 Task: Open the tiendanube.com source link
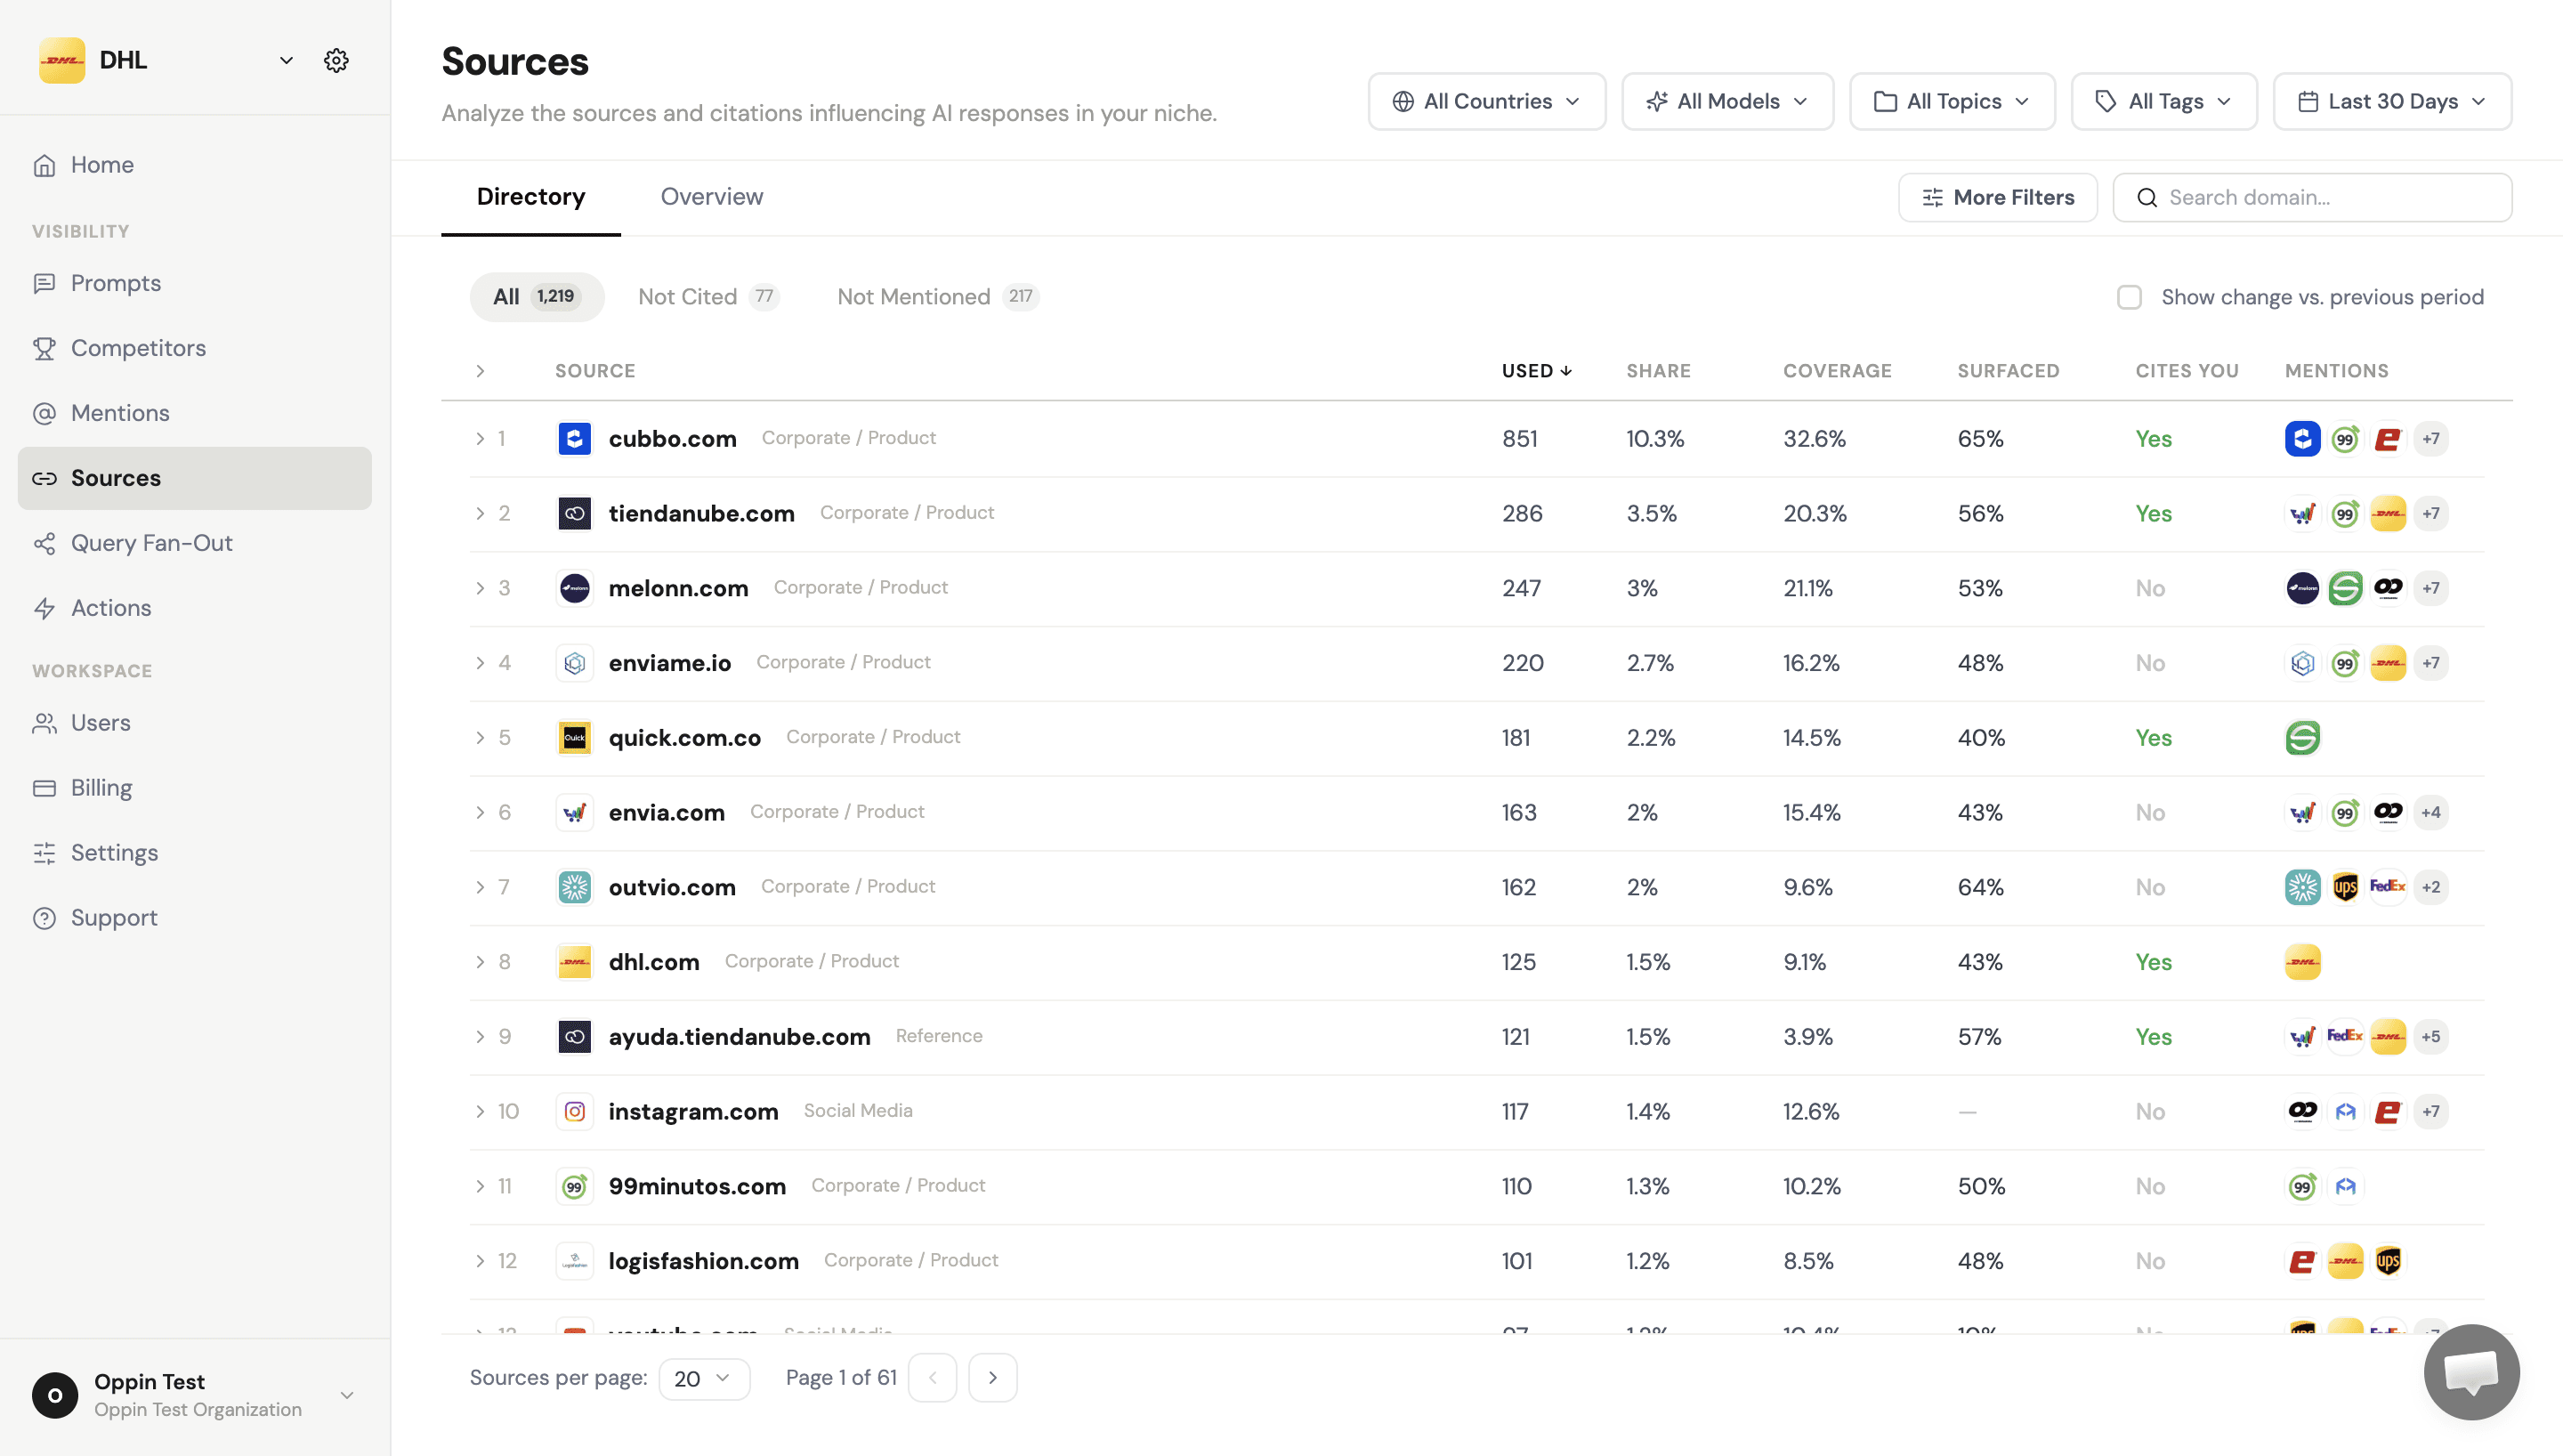tap(700, 513)
